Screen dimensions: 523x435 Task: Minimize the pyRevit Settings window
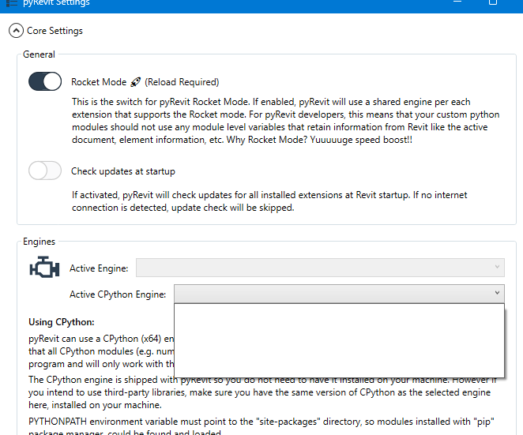click(457, 2)
